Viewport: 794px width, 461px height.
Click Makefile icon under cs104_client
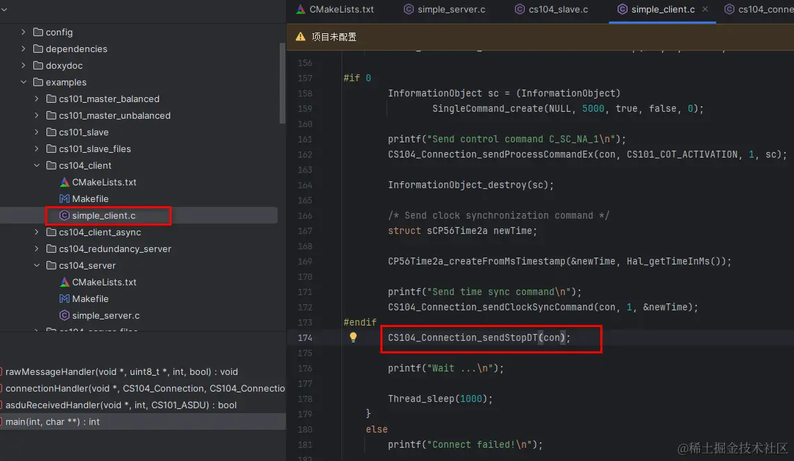[x=65, y=199]
